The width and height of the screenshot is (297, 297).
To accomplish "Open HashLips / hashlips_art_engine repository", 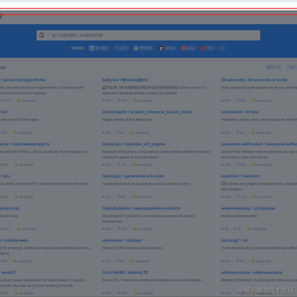I will coord(134,144).
